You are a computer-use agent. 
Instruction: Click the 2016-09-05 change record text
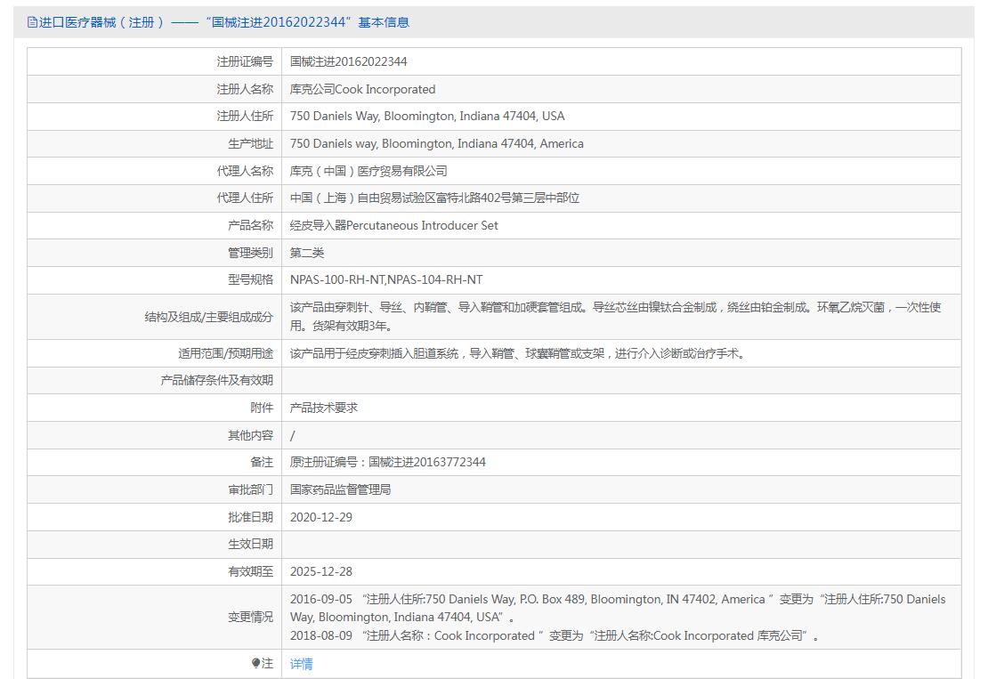coord(618,608)
